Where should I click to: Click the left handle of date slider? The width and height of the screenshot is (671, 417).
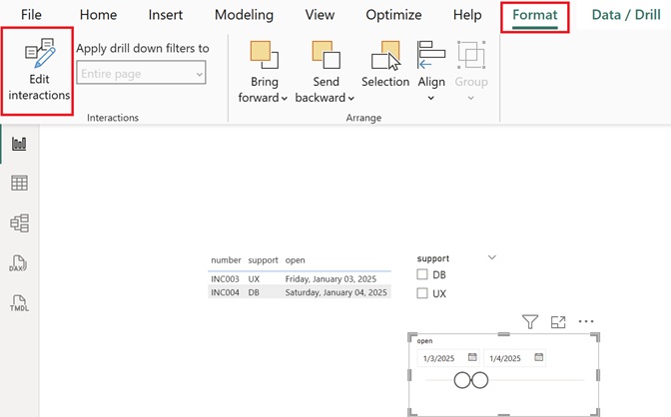pyautogui.click(x=462, y=380)
